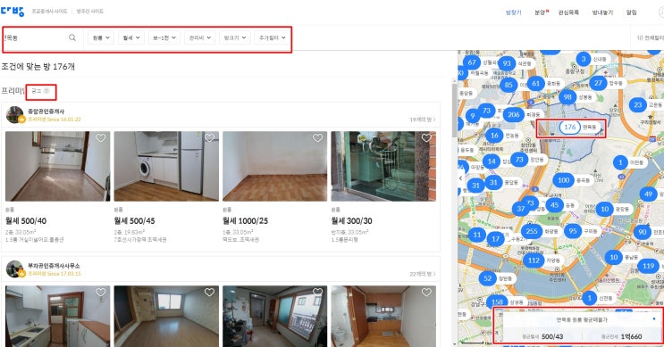This screenshot has height=347, width=664.
Task: Select the 119 cluster marker on map
Action: tap(648, 266)
